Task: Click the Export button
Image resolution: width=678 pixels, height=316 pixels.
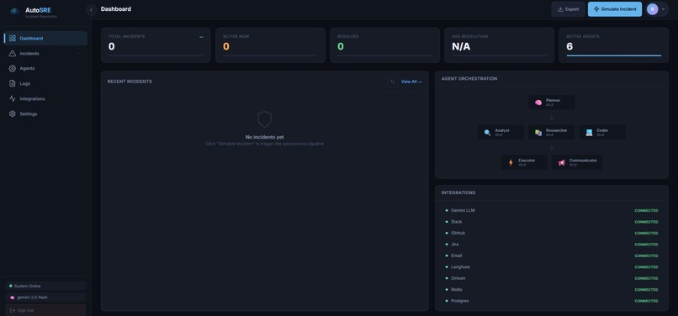Action: point(568,9)
